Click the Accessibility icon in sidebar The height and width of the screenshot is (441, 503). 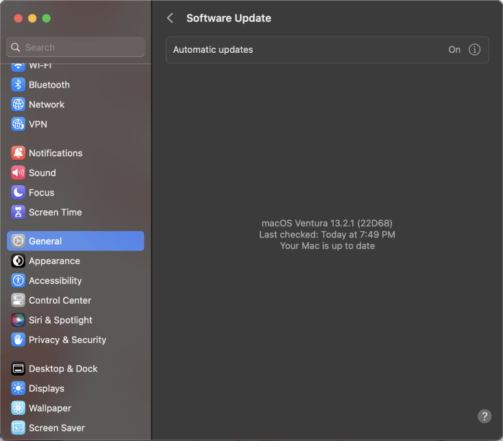18,281
